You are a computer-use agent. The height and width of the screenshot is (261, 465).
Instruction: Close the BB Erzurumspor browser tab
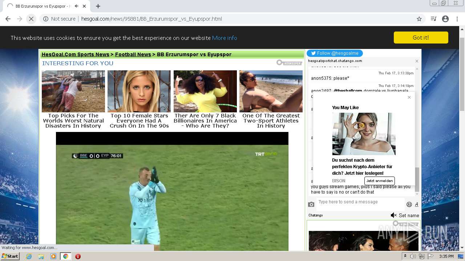[x=84, y=6]
